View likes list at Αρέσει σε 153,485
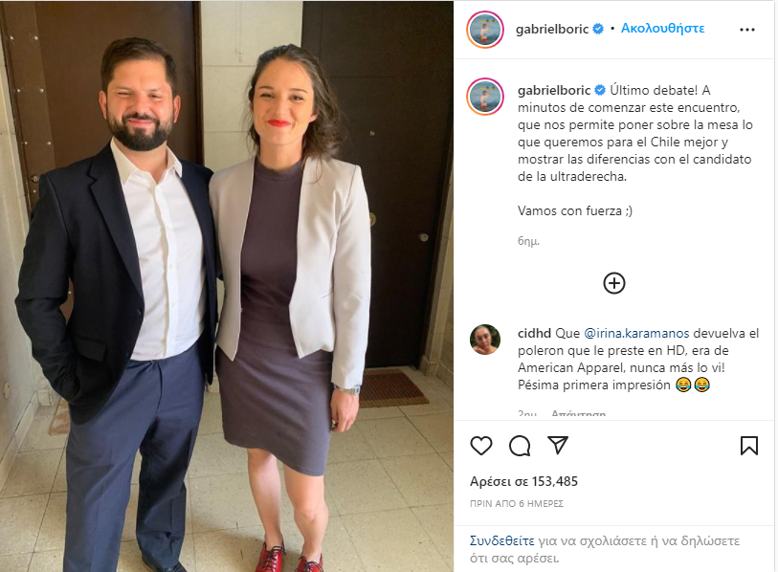 tap(523, 481)
